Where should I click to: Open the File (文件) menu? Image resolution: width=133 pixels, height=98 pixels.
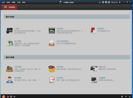(x=3, y=2)
